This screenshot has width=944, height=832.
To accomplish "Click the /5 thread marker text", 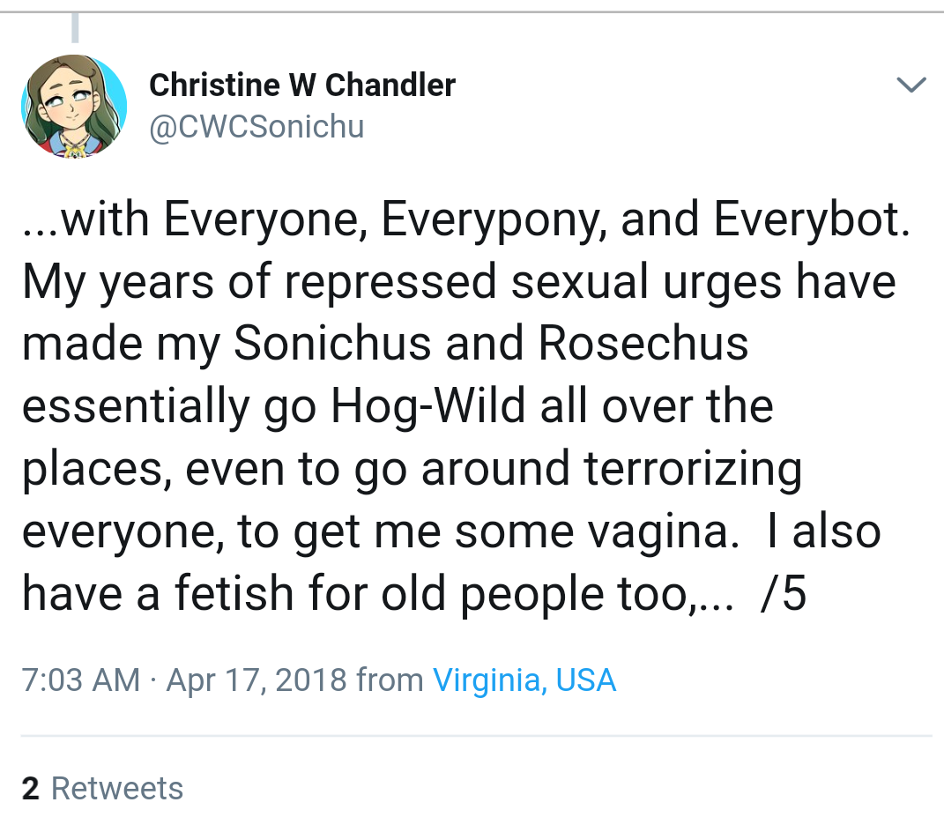I will 783,594.
